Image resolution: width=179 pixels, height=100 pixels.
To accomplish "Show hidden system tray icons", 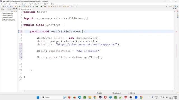I will 149,97.
